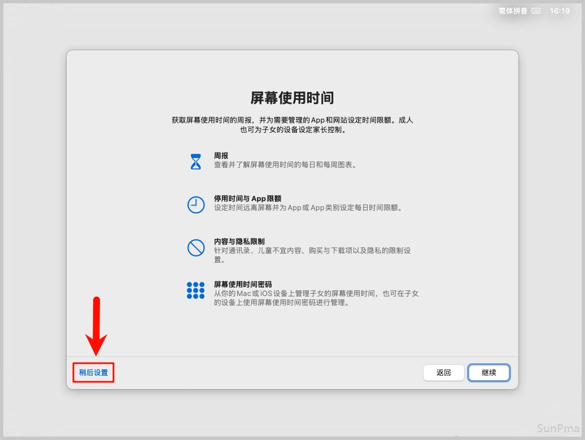Click the 周报 description about daily and weekly charts

click(285, 165)
